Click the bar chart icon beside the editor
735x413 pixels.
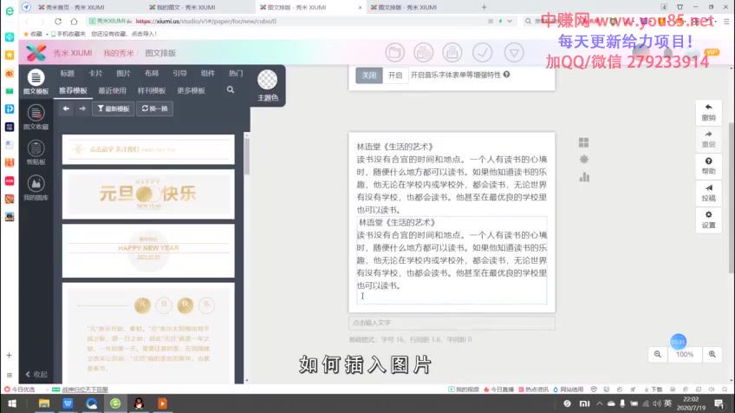(584, 177)
